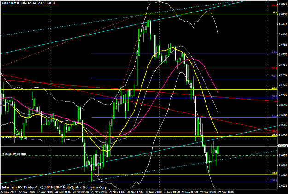Click price scale value 2.0815
The image size is (288, 194).
coord(282,24)
